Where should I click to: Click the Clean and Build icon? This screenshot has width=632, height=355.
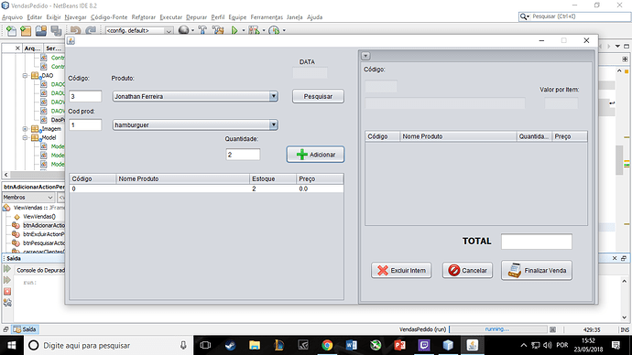pyautogui.click(x=218, y=30)
